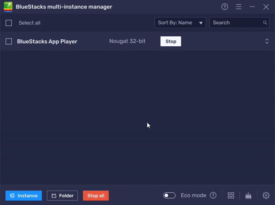Check the BlueStacks App Player instance checkbox

click(9, 42)
